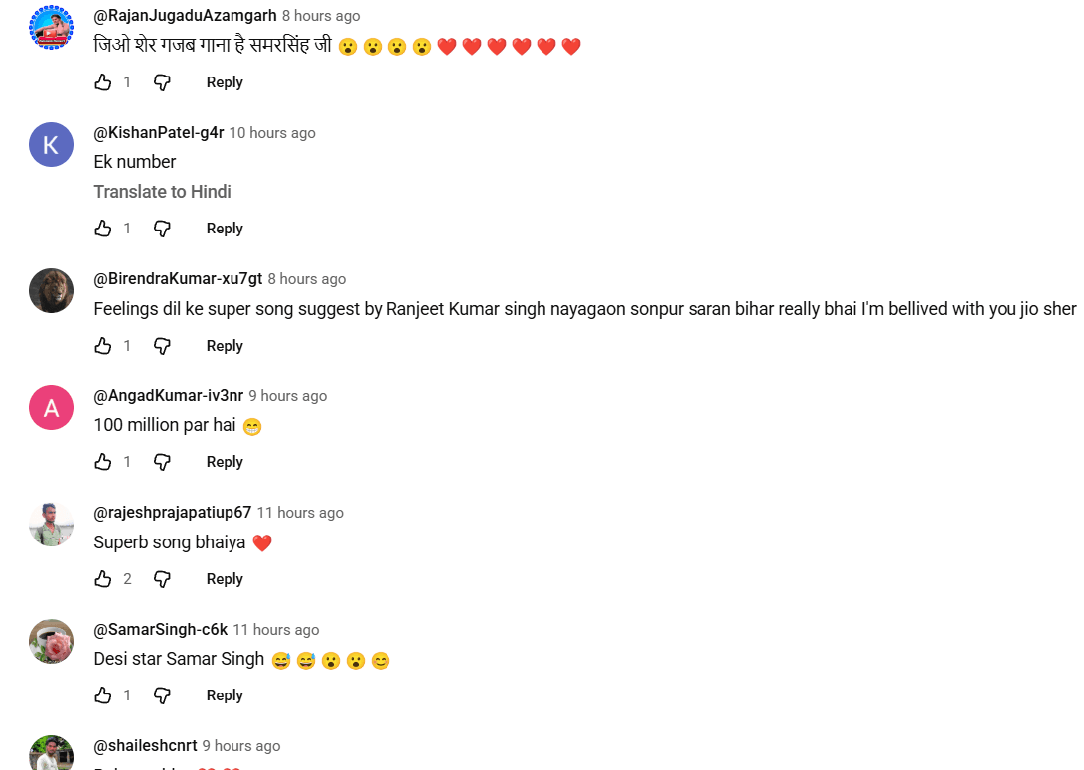Open @KishanPatel-g4r profile avatar
The width and height of the screenshot is (1084, 770).
pos(51,144)
